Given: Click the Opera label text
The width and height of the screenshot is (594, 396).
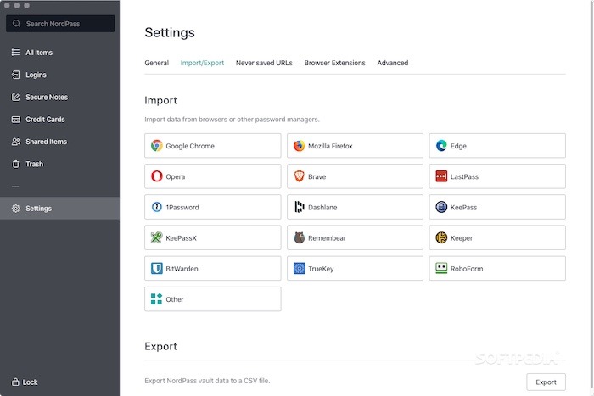Looking at the screenshot, I should coord(175,176).
